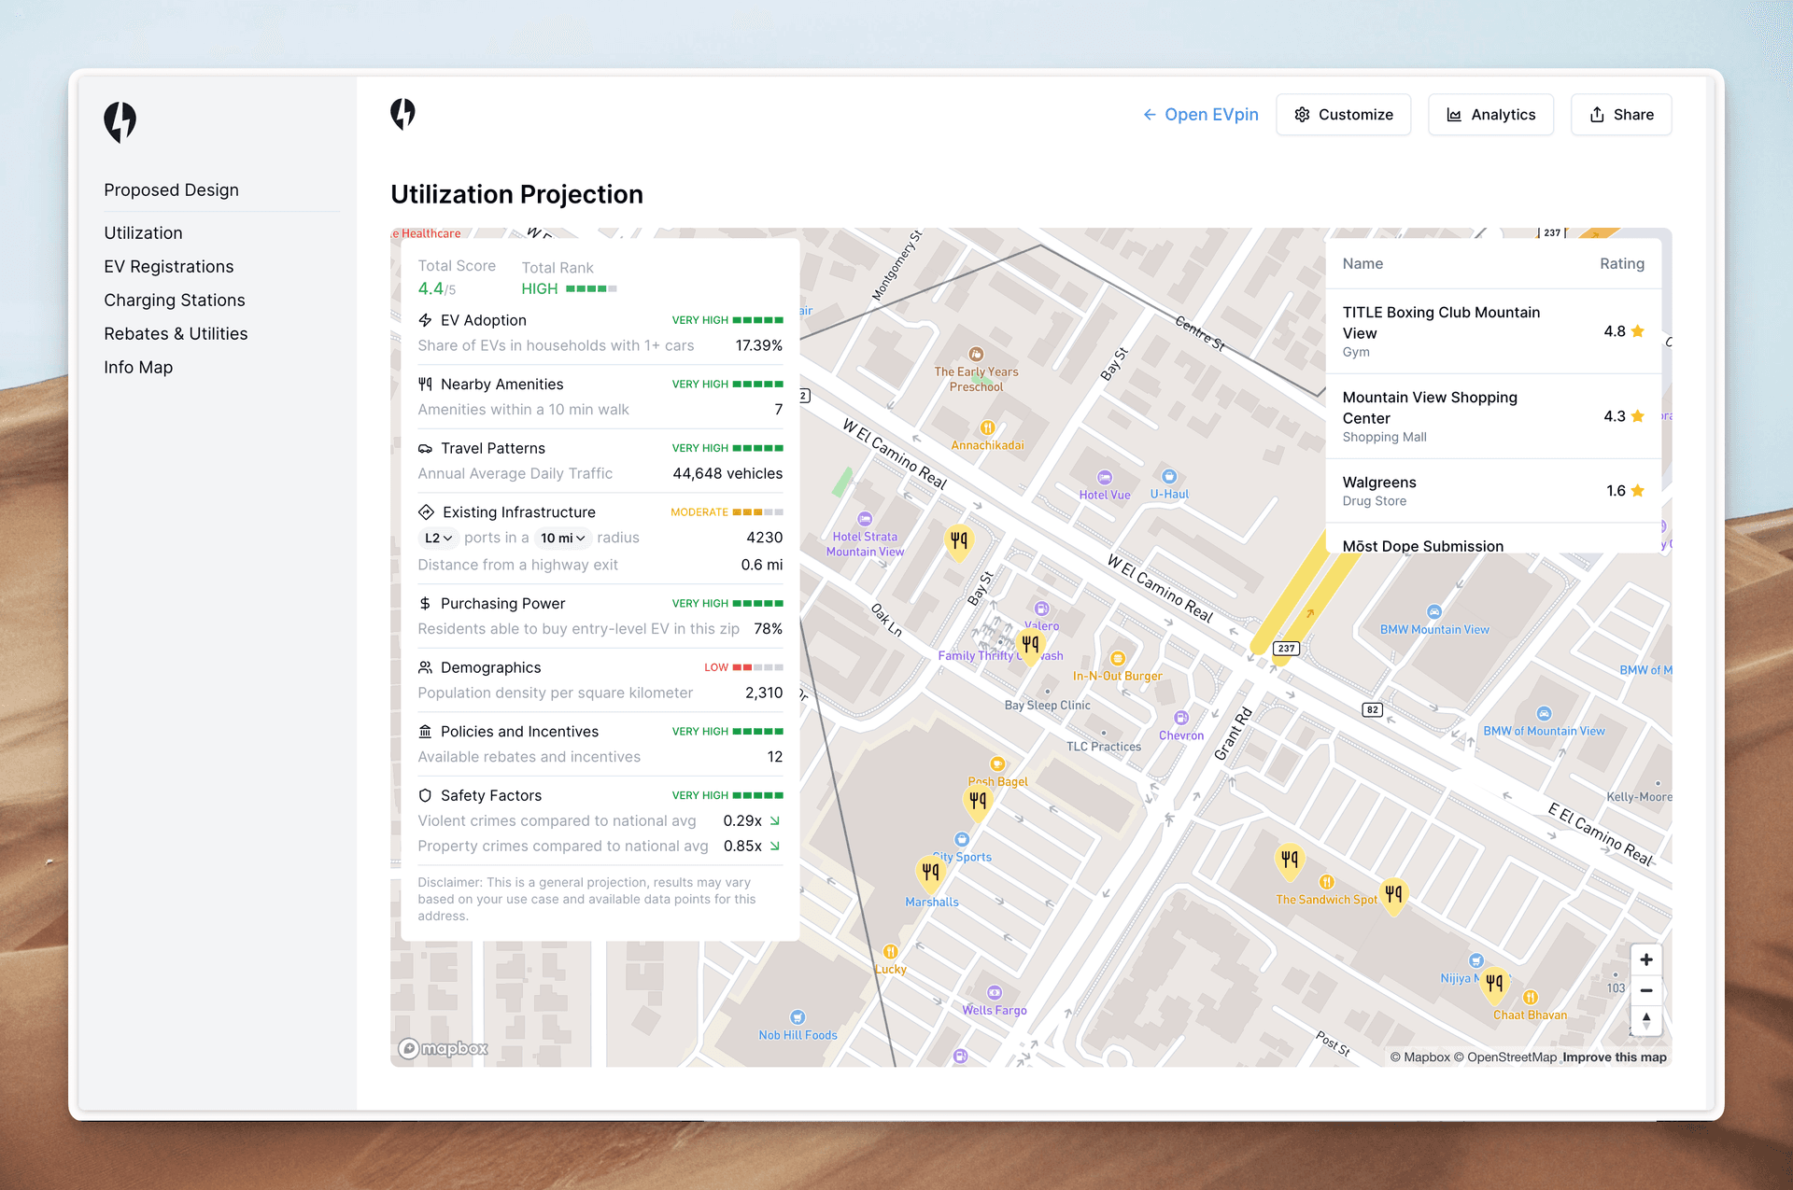Open the L2 port type dropdown
The image size is (1793, 1190).
click(438, 538)
